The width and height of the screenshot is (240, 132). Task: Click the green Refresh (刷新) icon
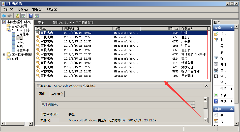[216, 95]
